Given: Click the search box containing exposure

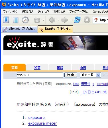Looking at the screenshot, I should click(40, 75).
